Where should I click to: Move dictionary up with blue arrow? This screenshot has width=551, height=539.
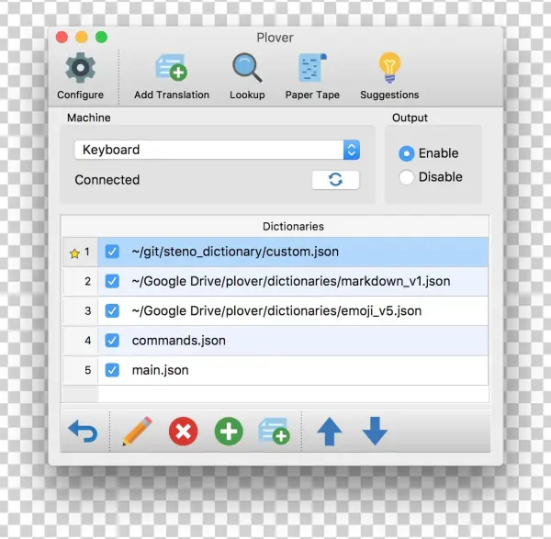[330, 432]
